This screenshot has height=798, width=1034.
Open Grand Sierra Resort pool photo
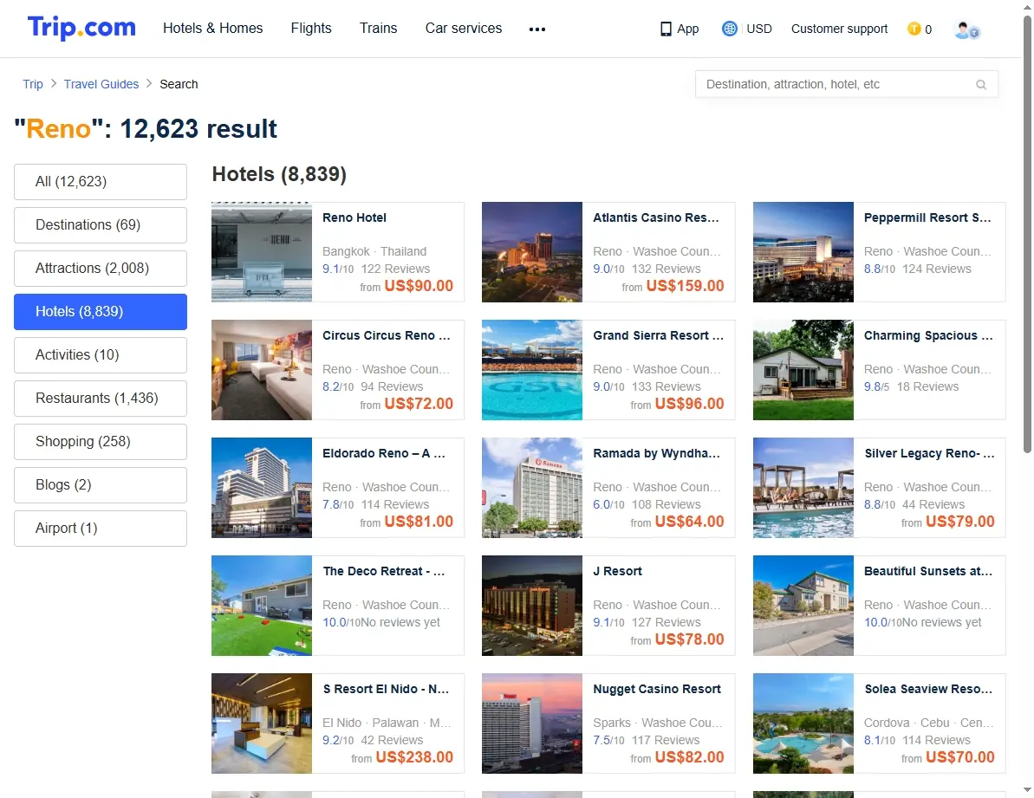click(532, 370)
